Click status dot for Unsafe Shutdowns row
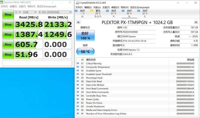 [78, 107]
